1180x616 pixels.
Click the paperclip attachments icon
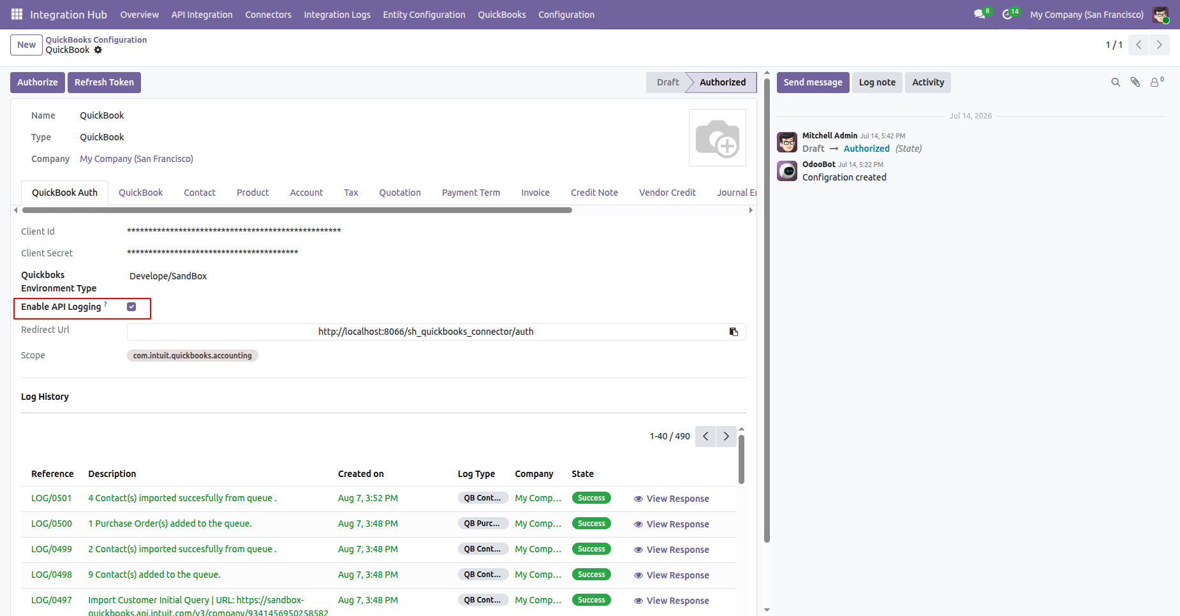pos(1135,82)
